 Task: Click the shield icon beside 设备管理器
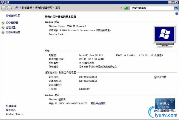click(3, 23)
